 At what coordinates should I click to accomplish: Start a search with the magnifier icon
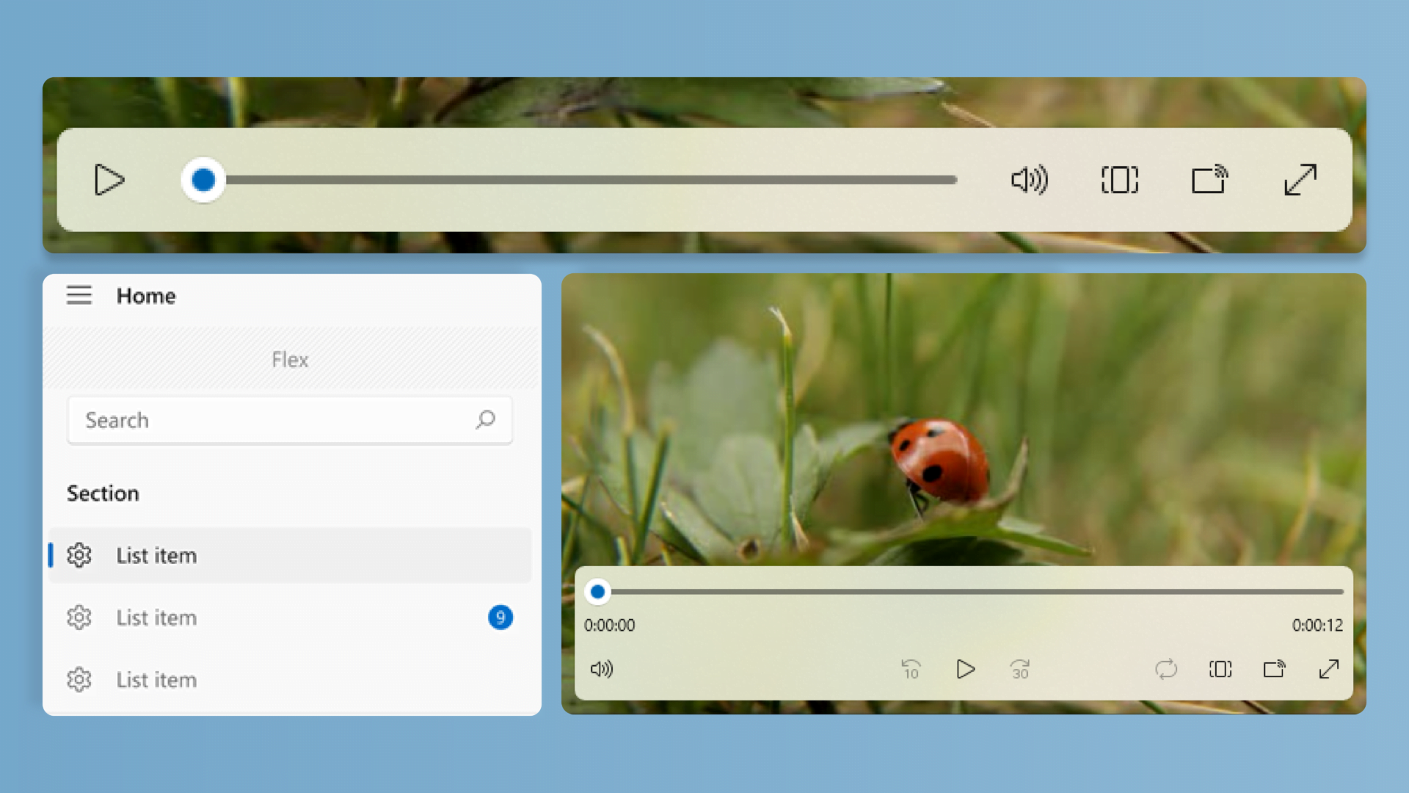tap(486, 420)
